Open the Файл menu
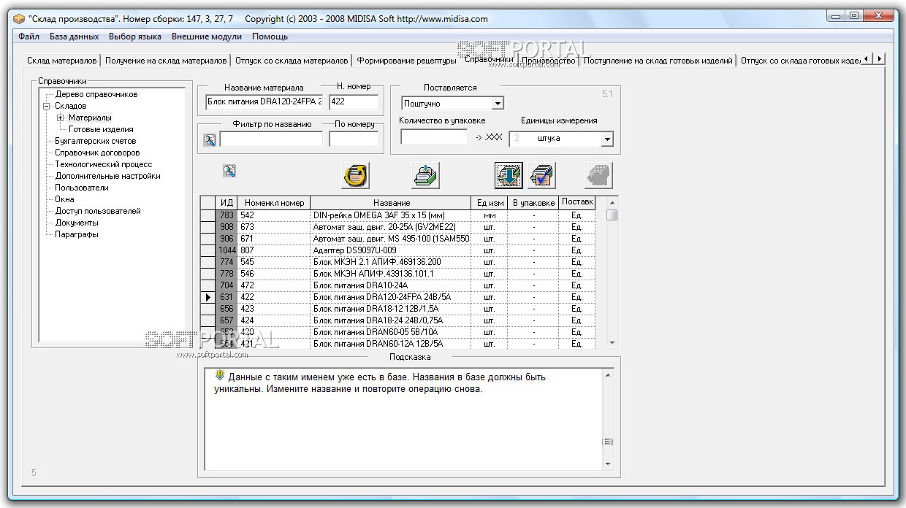 [29, 36]
